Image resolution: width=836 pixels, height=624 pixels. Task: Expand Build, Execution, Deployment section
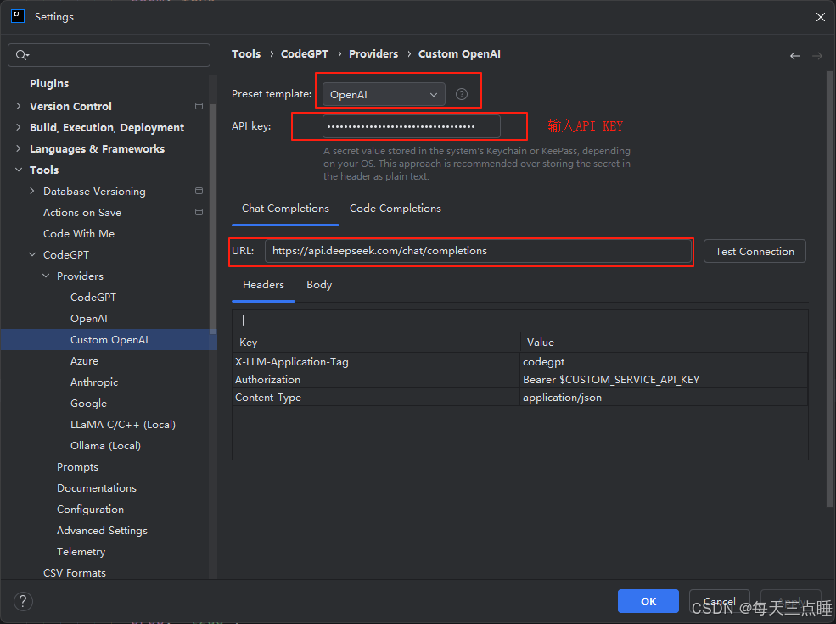[19, 127]
